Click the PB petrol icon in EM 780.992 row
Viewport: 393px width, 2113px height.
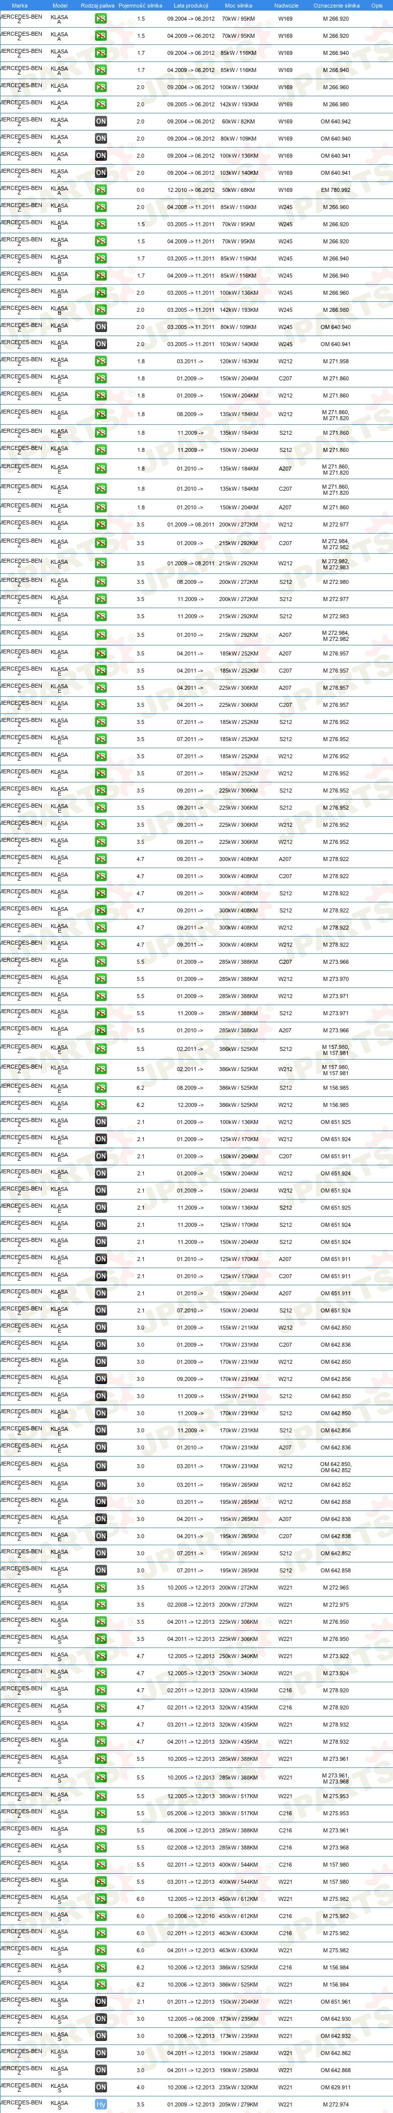tap(101, 189)
